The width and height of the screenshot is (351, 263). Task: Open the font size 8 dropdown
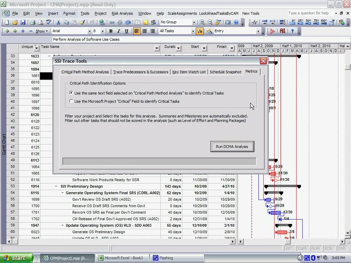tap(102, 31)
